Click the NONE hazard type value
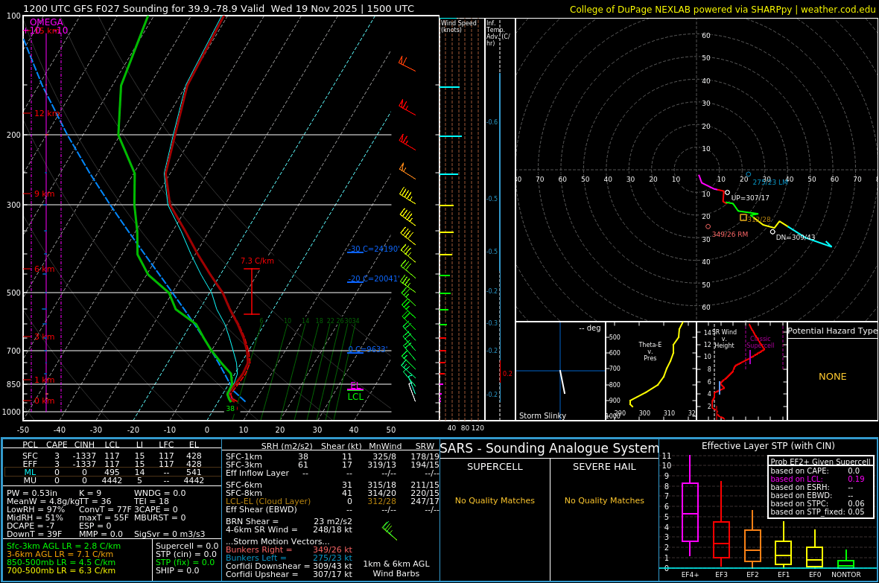 [833, 377]
